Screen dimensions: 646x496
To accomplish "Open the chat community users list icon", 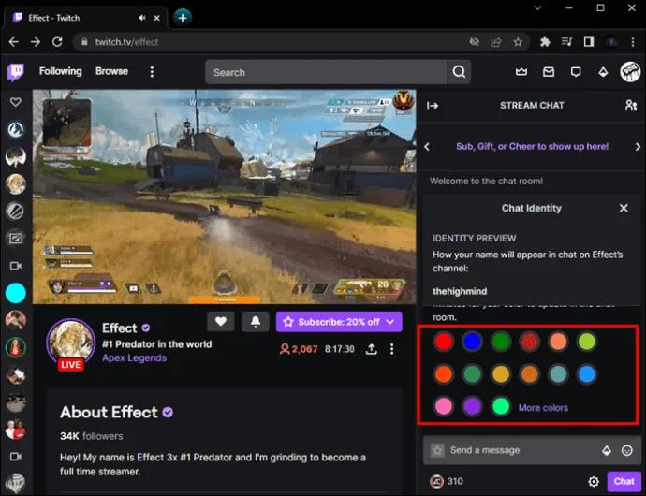I will [631, 106].
